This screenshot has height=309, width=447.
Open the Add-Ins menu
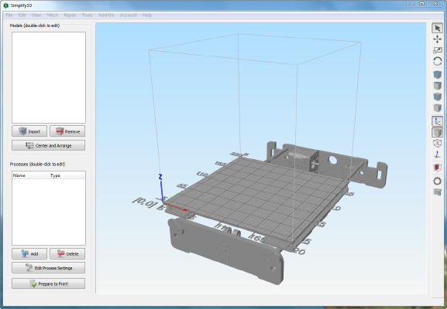(106, 15)
